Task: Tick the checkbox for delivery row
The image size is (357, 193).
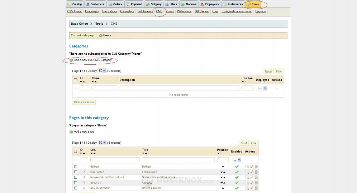Action: click(76, 167)
